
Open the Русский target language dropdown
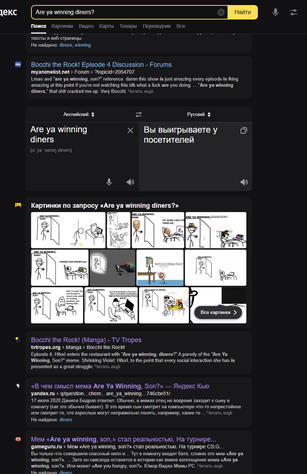(199, 115)
